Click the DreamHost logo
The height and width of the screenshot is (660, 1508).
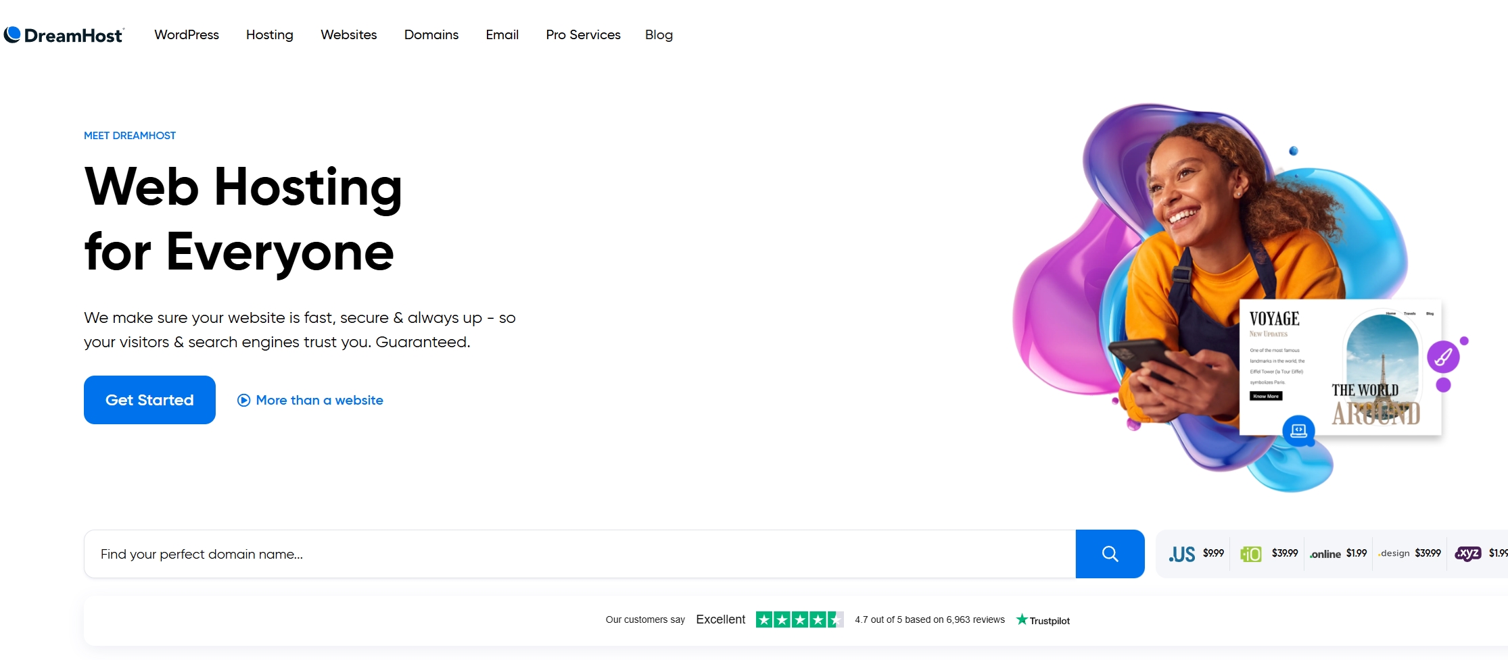click(64, 35)
